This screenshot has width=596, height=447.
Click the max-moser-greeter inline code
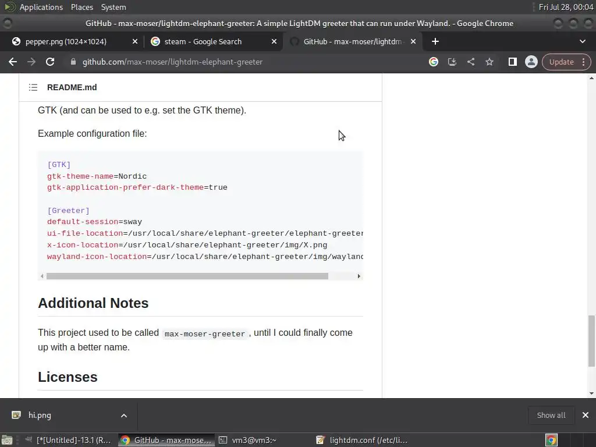tap(204, 334)
